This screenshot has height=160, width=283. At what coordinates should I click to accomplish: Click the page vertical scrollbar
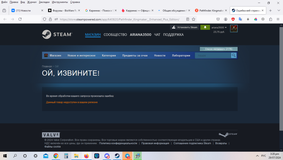coord(281,79)
